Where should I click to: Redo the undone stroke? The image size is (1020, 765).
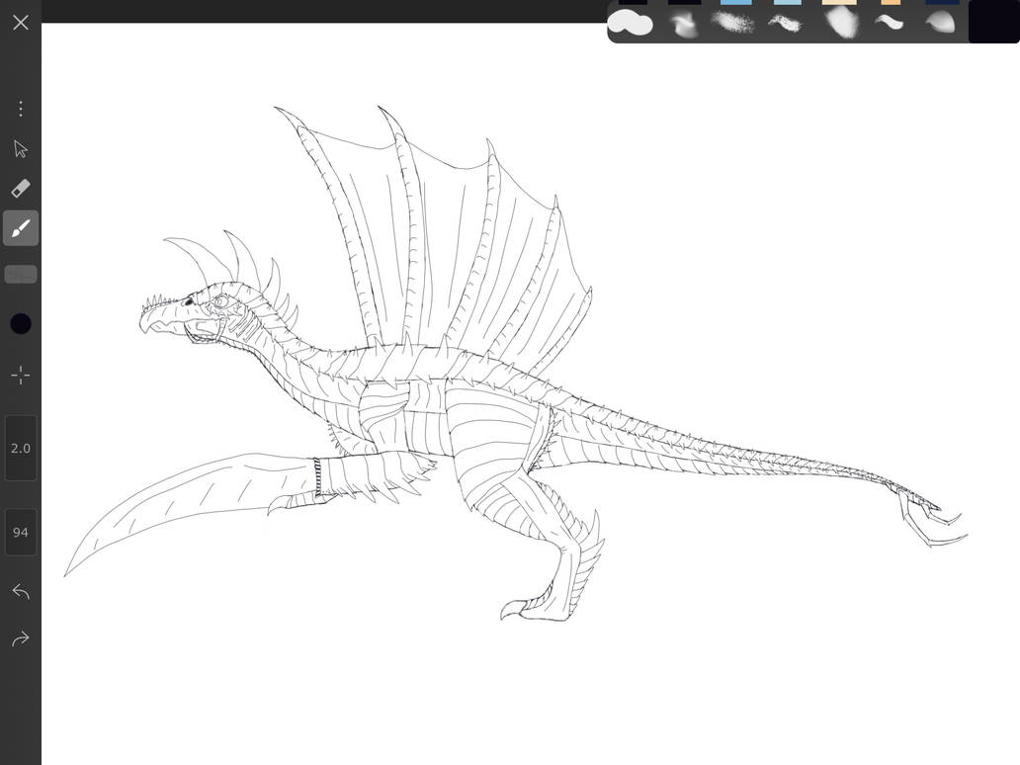21,637
